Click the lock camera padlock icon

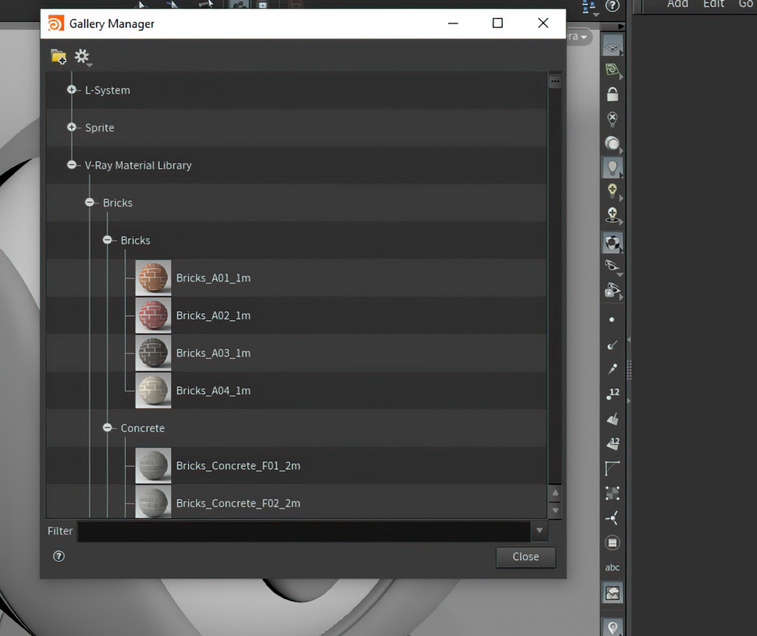[x=612, y=95]
